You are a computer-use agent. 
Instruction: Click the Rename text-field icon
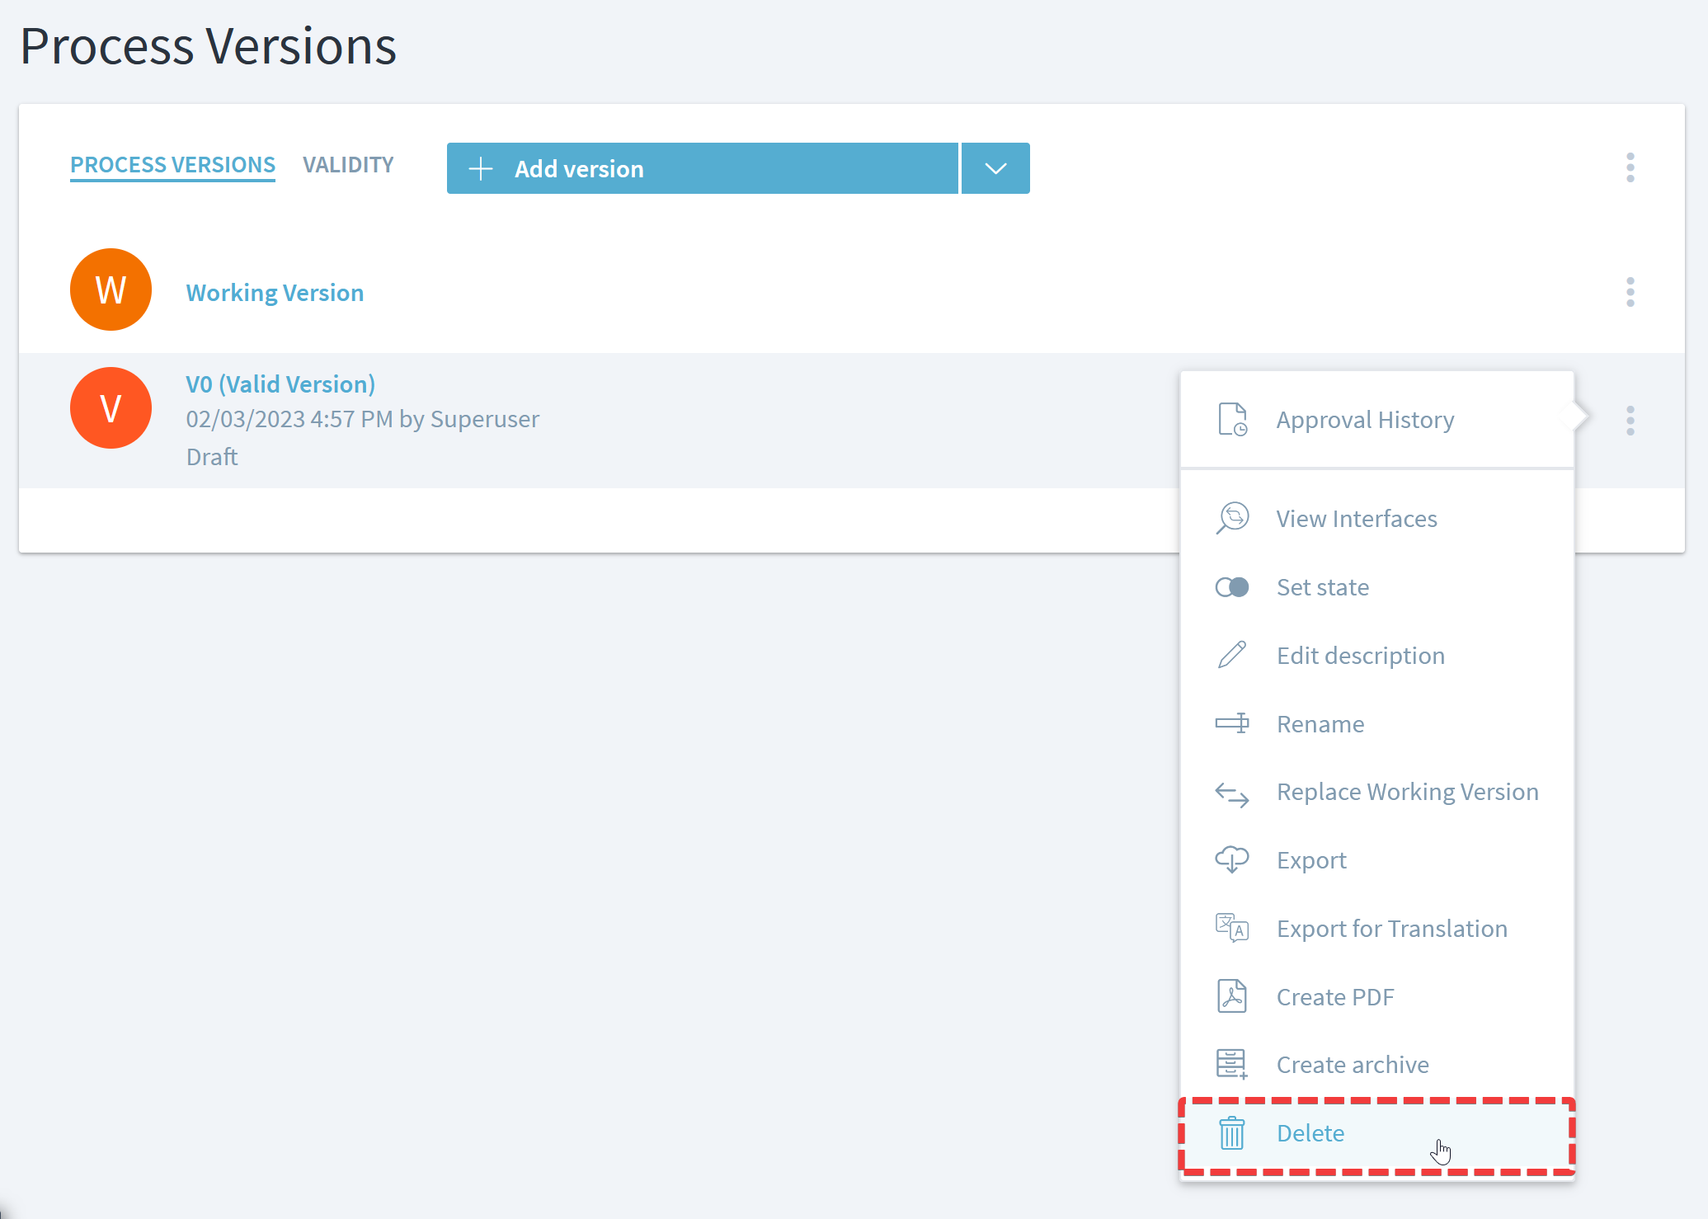tap(1232, 723)
